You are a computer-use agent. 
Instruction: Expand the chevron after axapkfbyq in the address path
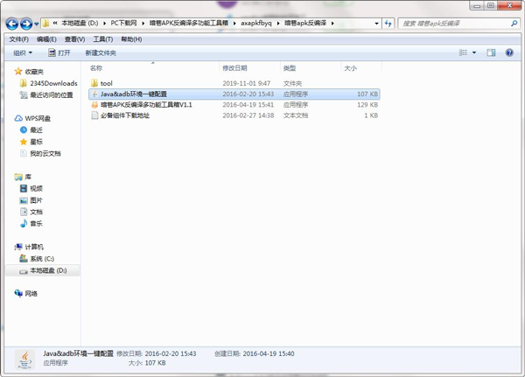tap(278, 23)
